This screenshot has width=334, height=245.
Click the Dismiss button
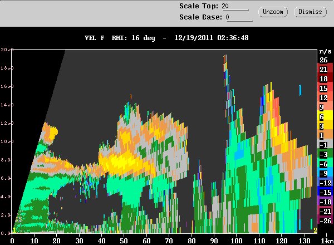coord(310,12)
